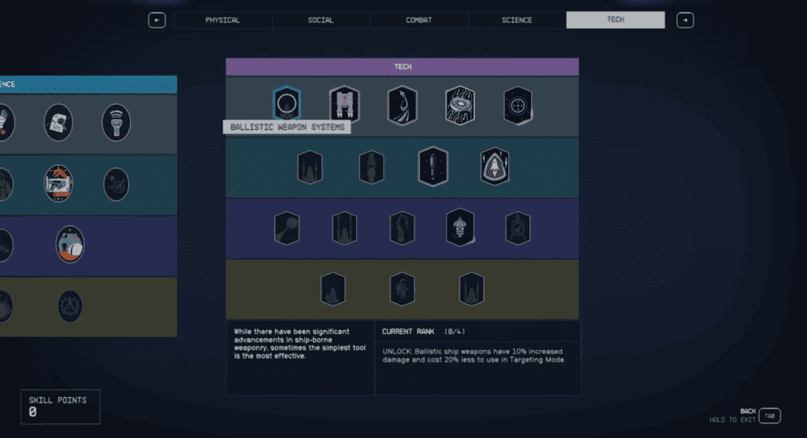Click the TAB back key prompt

coord(769,415)
